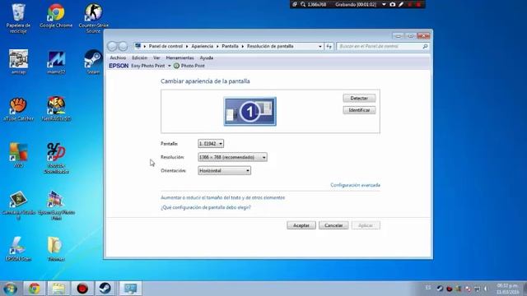The image size is (527, 296).
Task: Click the display settings taskbar button
Action: click(130, 289)
